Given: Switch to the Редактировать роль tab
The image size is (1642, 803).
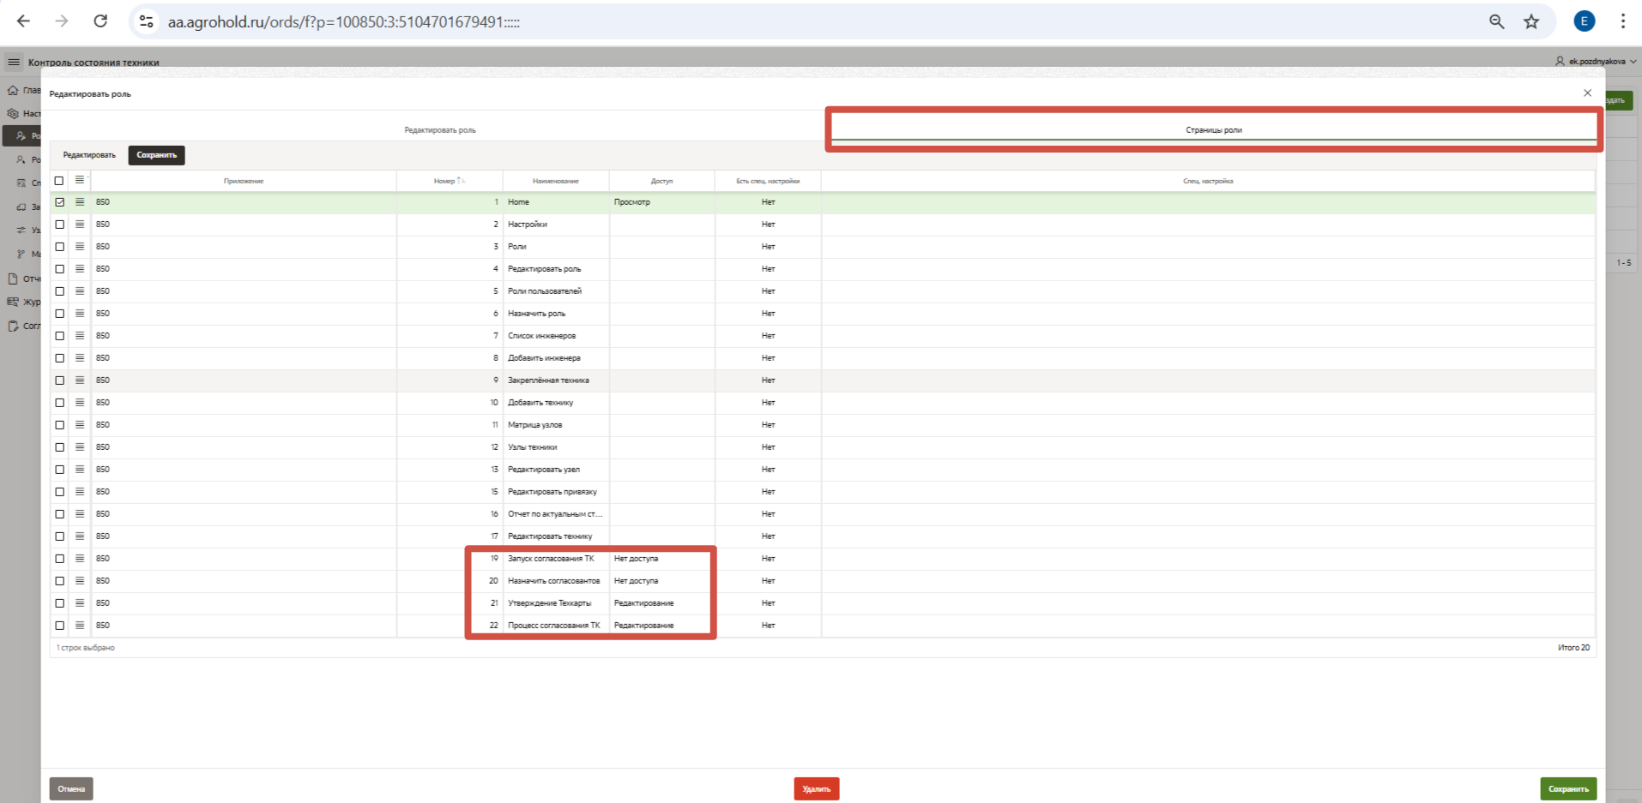Looking at the screenshot, I should (x=439, y=130).
